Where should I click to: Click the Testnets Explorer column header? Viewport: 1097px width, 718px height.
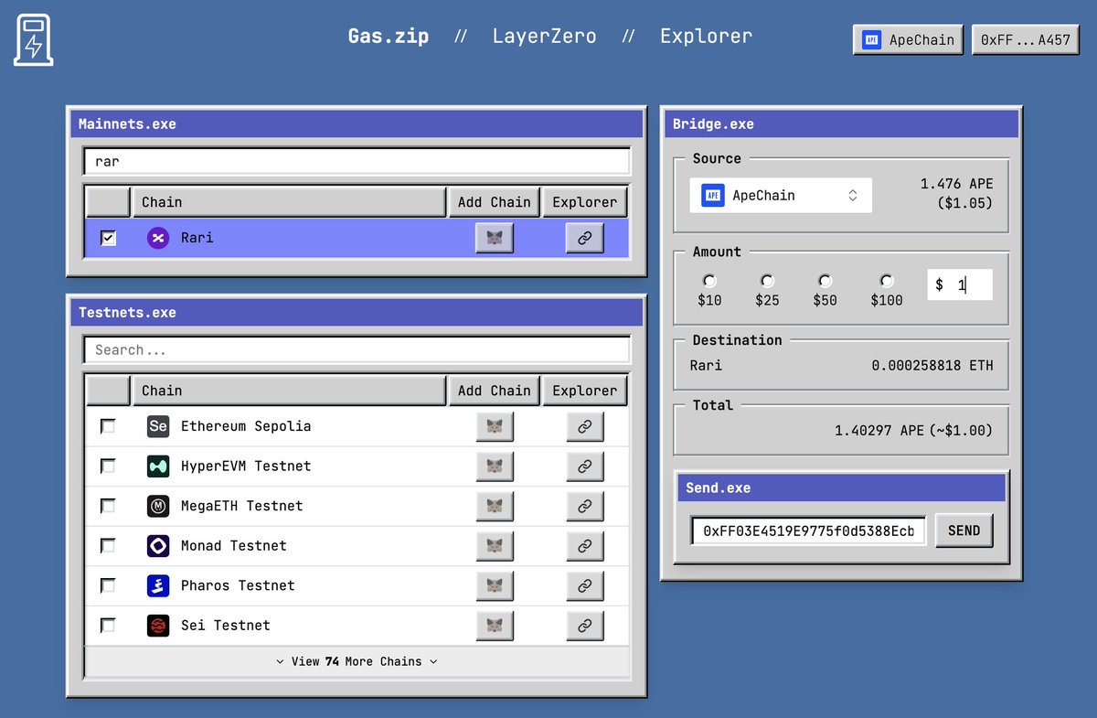pyautogui.click(x=585, y=391)
